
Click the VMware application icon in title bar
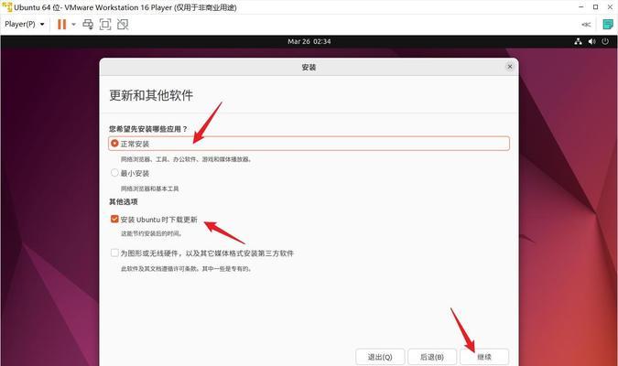point(6,7)
